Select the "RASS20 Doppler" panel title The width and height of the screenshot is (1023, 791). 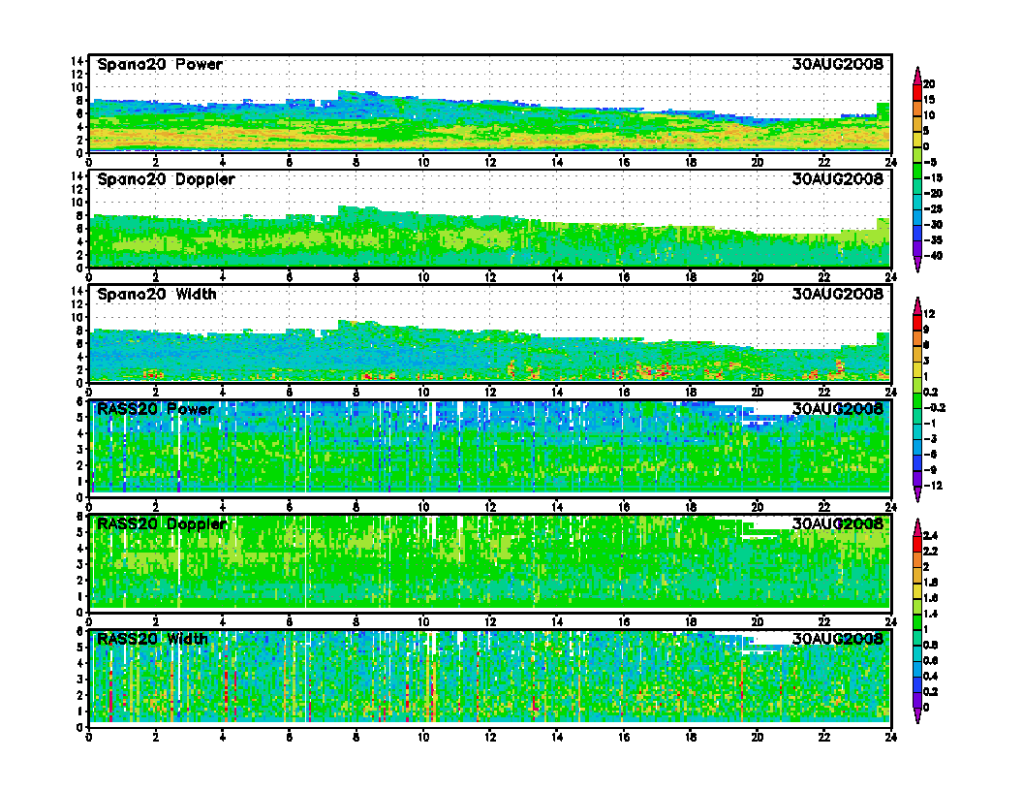coord(162,523)
